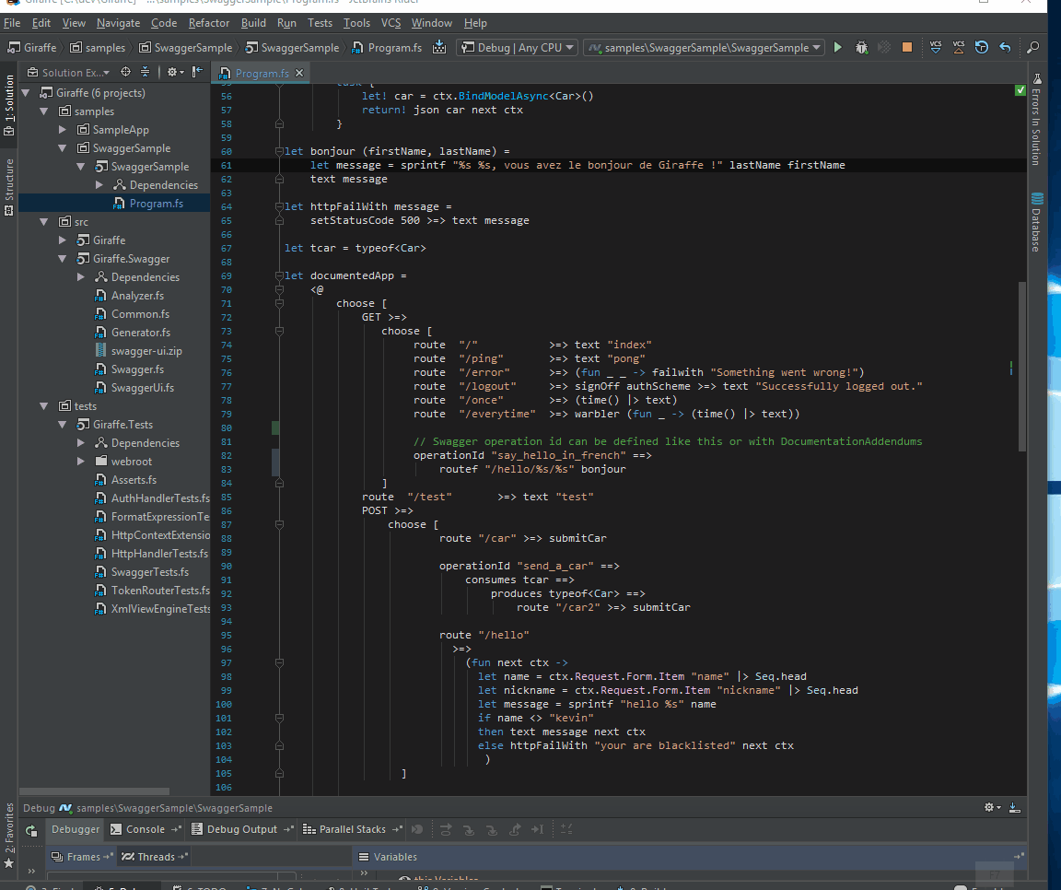Collapse the SwaggerSample project node
1061x890 pixels.
click(x=82, y=167)
